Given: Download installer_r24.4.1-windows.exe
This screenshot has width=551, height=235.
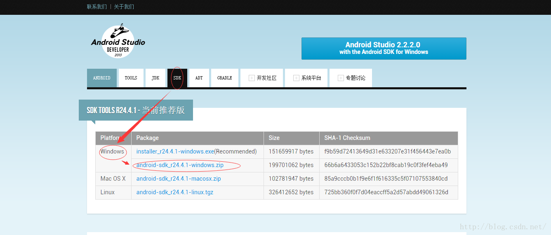Looking at the screenshot, I should click(x=175, y=151).
